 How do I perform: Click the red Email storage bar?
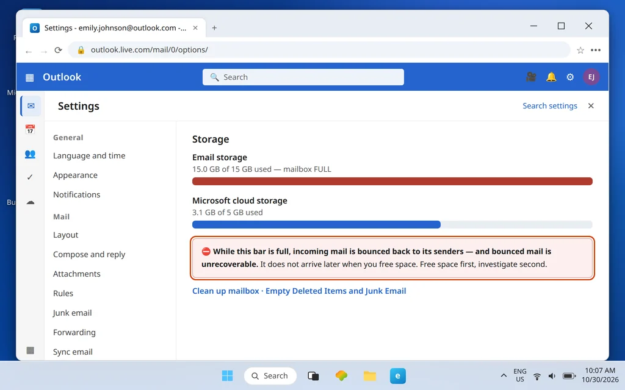coord(392,182)
